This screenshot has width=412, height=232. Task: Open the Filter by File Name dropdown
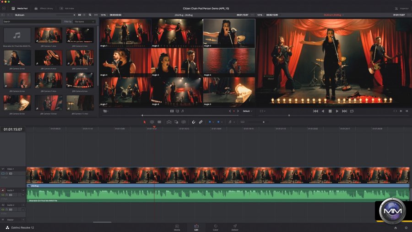tap(84, 22)
